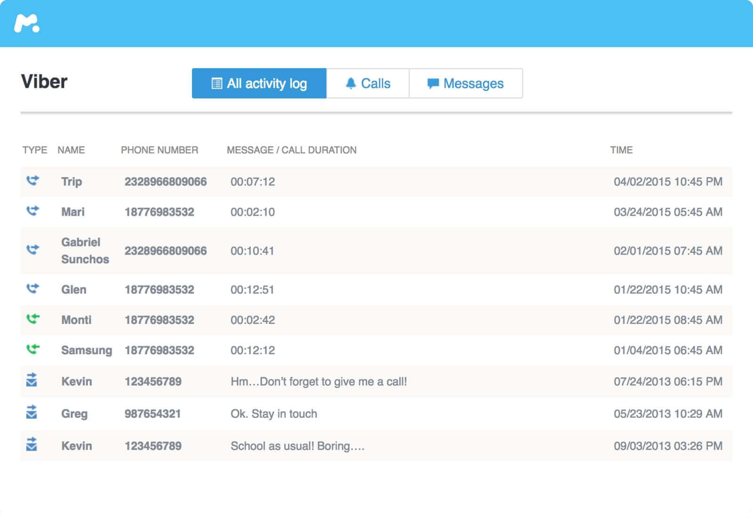The height and width of the screenshot is (518, 753).
Task: Click the PHONE NUMBER column header
Action: coord(160,150)
